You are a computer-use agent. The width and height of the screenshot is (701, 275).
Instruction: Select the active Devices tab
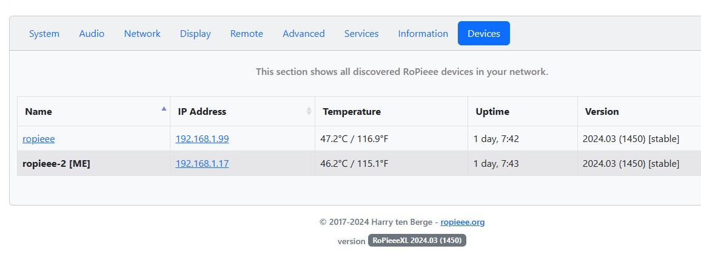484,33
